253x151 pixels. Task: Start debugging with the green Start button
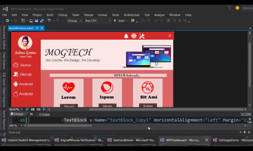coord(120,20)
